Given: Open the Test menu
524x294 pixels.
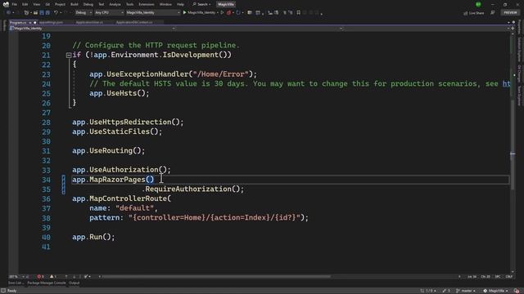Looking at the screenshot, I should click(102, 4).
